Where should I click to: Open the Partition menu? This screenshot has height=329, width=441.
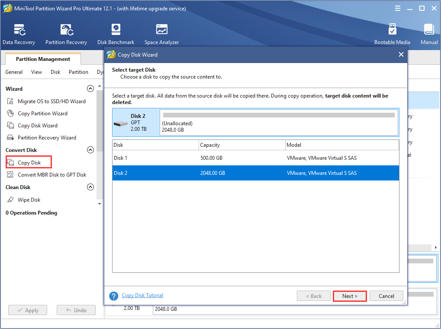(78, 72)
